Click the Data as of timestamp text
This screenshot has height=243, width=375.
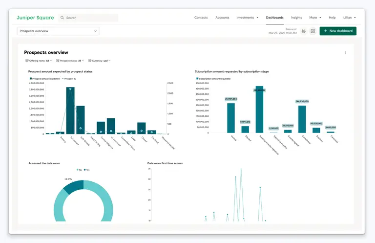(282, 31)
